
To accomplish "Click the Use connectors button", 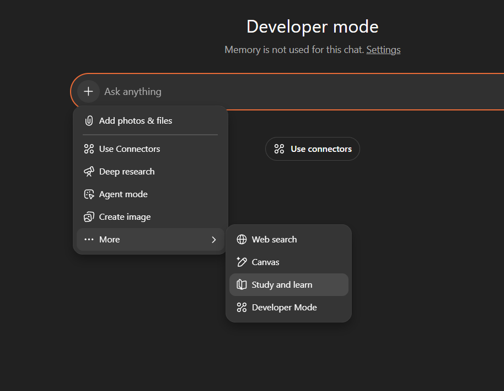I will tap(312, 149).
